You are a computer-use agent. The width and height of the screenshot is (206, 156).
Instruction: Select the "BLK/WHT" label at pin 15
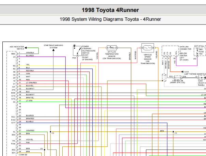30,95
